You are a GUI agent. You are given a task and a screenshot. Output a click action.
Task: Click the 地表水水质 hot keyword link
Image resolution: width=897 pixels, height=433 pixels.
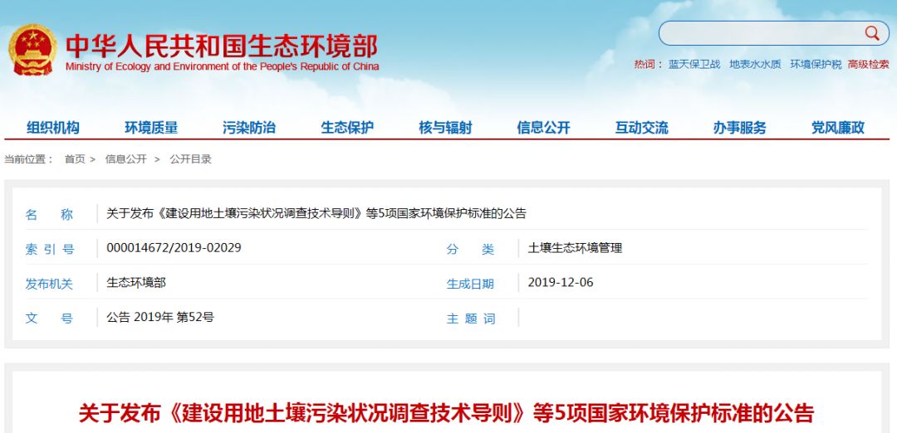(755, 65)
